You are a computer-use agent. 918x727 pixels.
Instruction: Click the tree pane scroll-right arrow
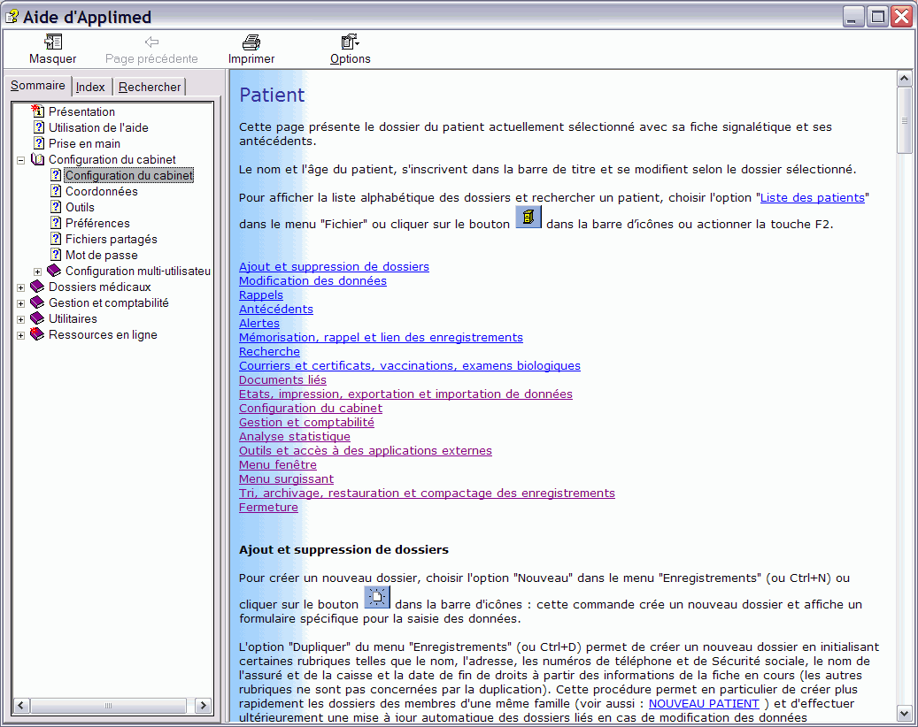(x=203, y=706)
